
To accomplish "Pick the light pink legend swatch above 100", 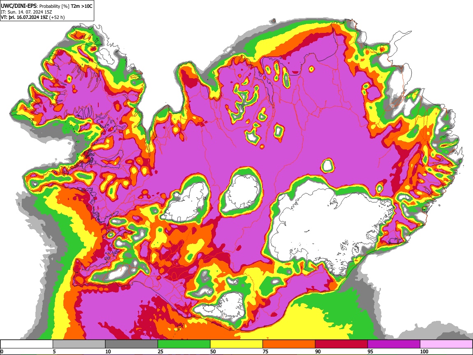I will click(446, 344).
